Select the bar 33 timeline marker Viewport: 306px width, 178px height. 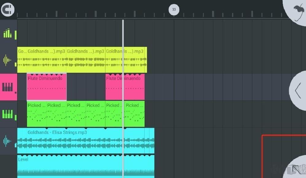click(x=174, y=9)
